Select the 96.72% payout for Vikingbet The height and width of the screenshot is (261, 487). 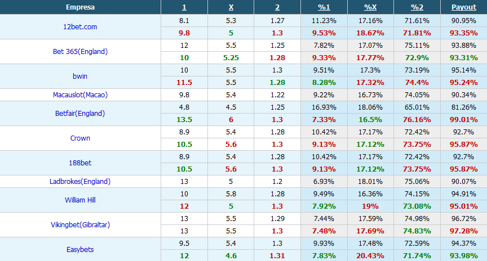point(464,219)
